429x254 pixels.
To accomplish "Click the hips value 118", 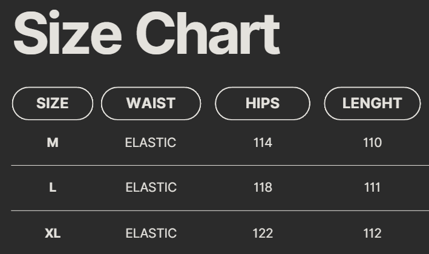I will (x=263, y=187).
